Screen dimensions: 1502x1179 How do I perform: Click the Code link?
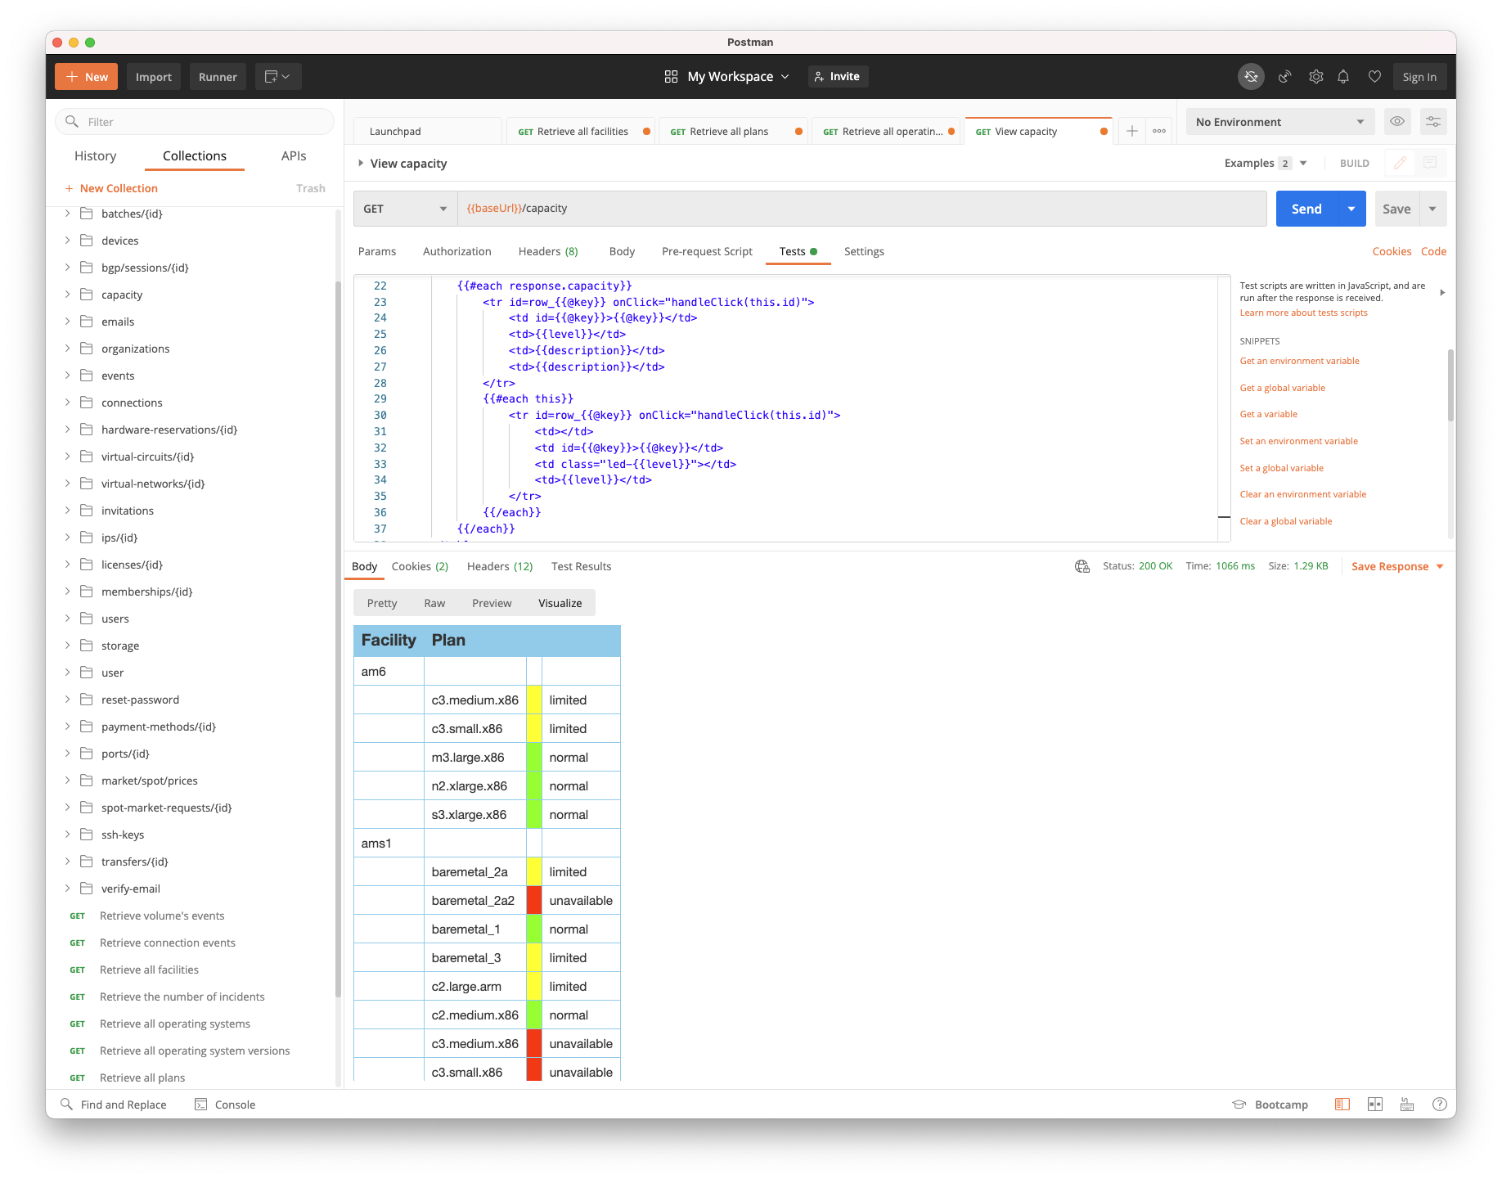pyautogui.click(x=1433, y=251)
